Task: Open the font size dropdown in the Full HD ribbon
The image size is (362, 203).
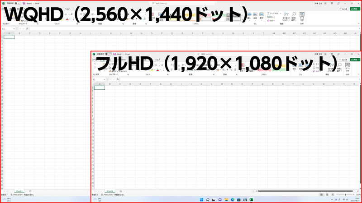Action: [x=159, y=65]
